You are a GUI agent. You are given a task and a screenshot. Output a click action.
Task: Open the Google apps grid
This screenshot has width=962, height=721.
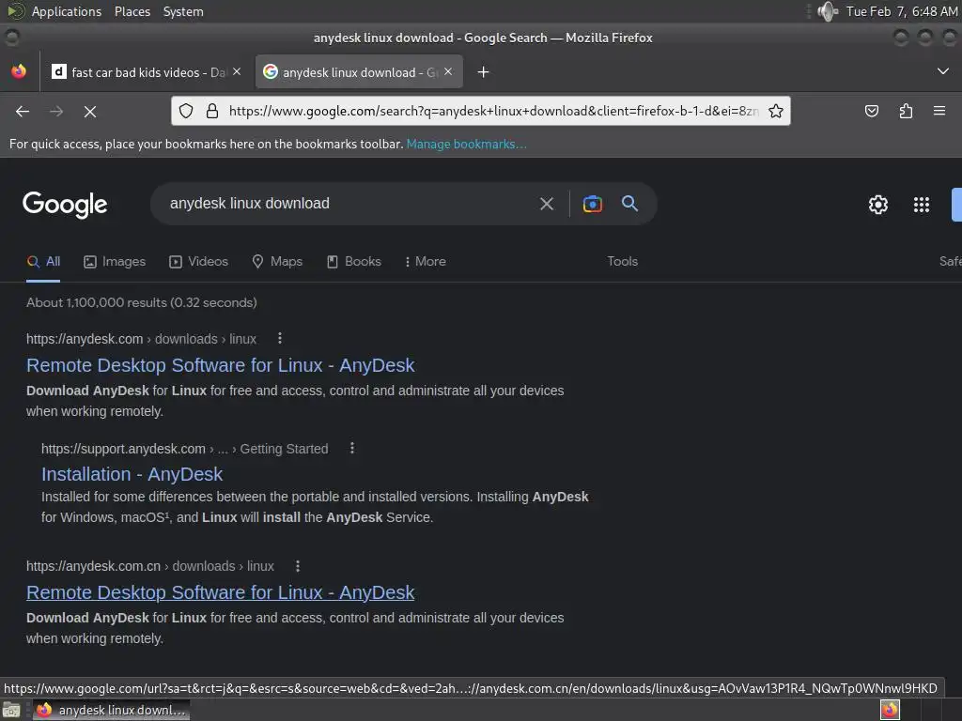coord(922,204)
